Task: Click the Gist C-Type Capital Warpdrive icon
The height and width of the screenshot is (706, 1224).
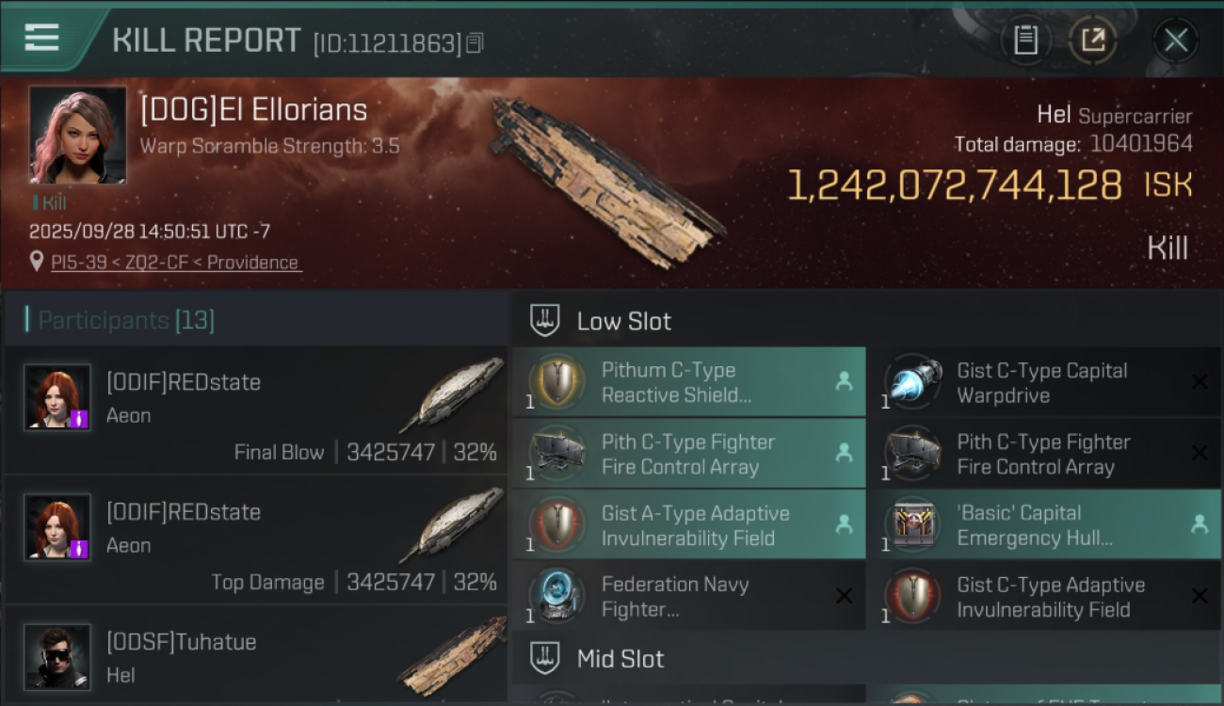Action: point(912,382)
